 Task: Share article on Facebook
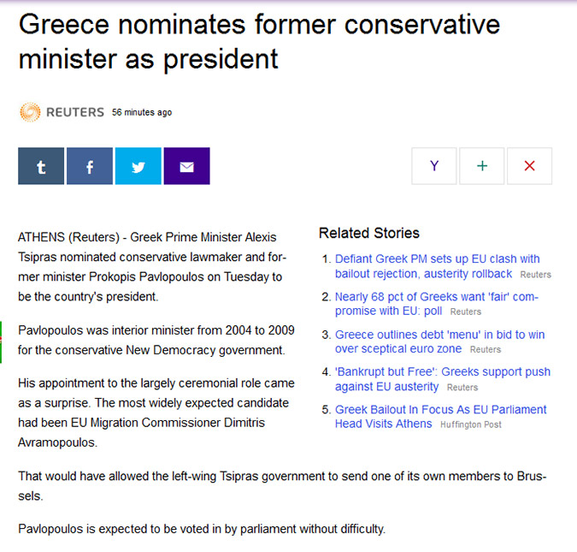point(90,166)
